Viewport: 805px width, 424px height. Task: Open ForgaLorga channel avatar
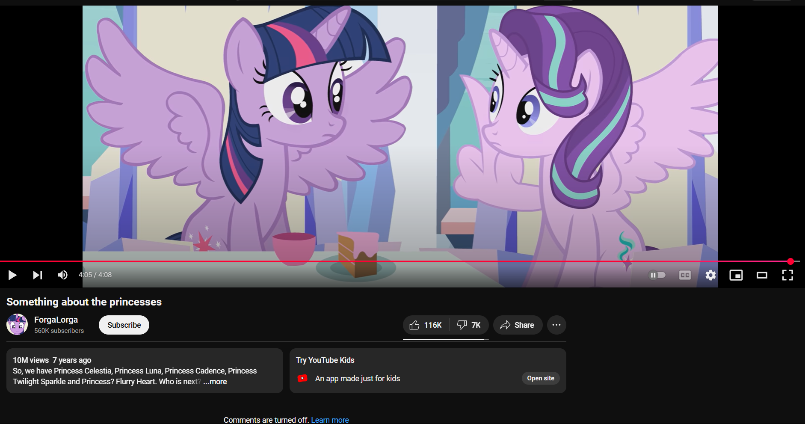coord(17,325)
